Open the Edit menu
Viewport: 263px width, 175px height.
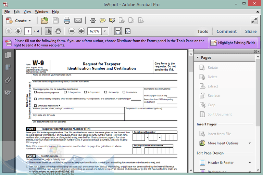pyautogui.click(x=16, y=12)
